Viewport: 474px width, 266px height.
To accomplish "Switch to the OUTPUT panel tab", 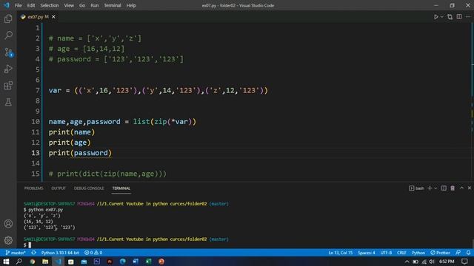I will pyautogui.click(x=59, y=188).
